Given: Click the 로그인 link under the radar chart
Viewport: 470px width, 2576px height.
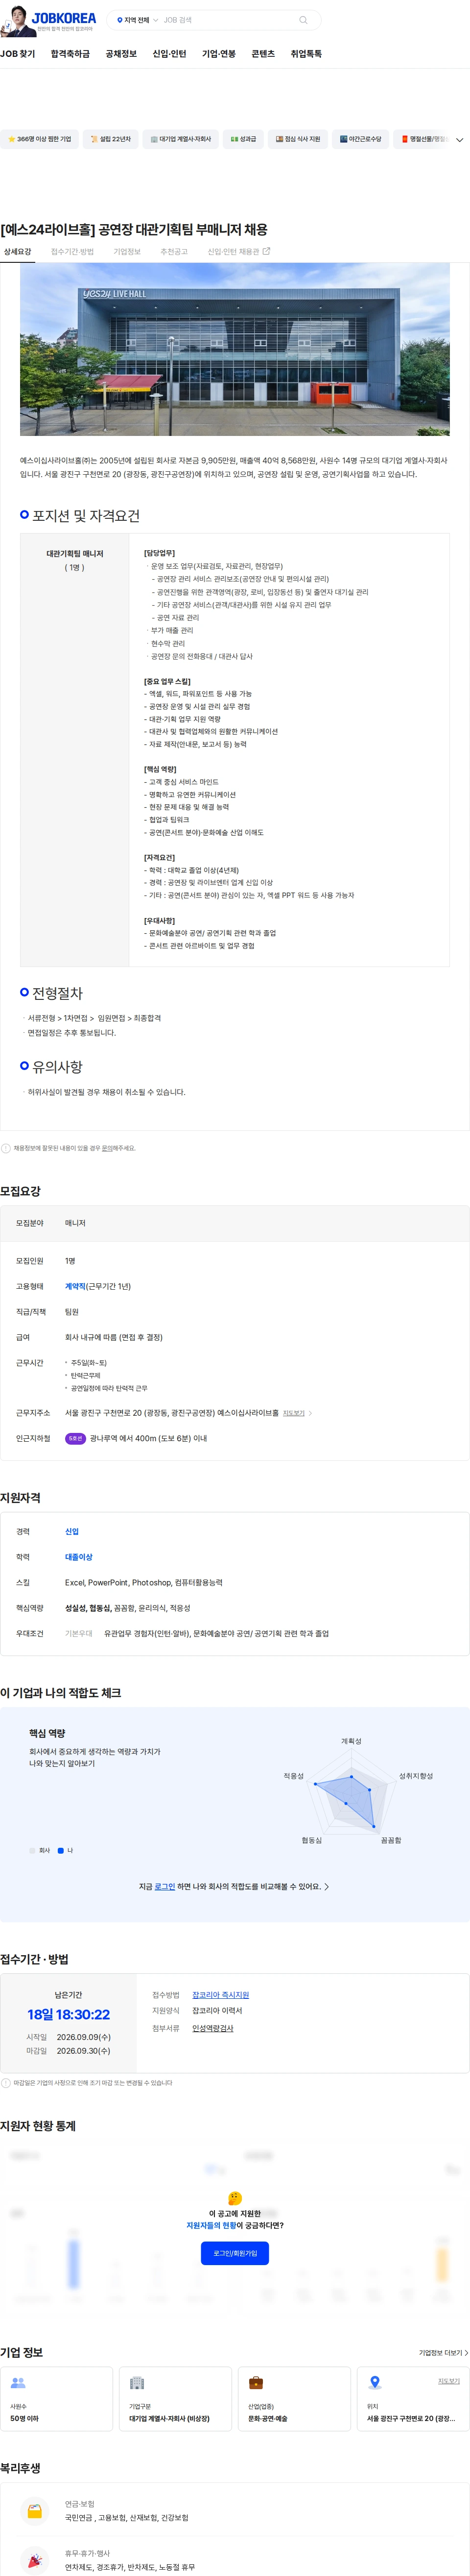Looking at the screenshot, I should click(x=164, y=1886).
